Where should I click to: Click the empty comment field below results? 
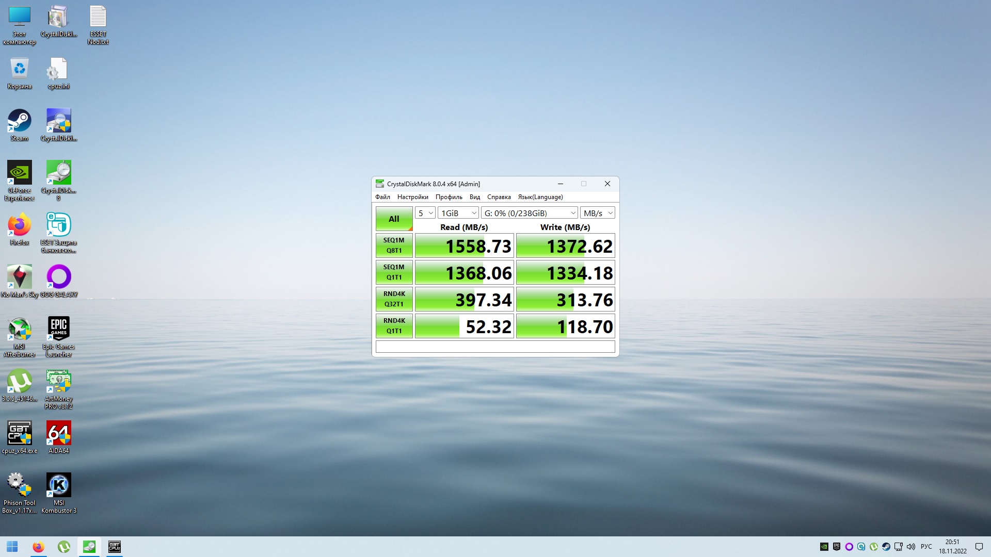coord(495,347)
